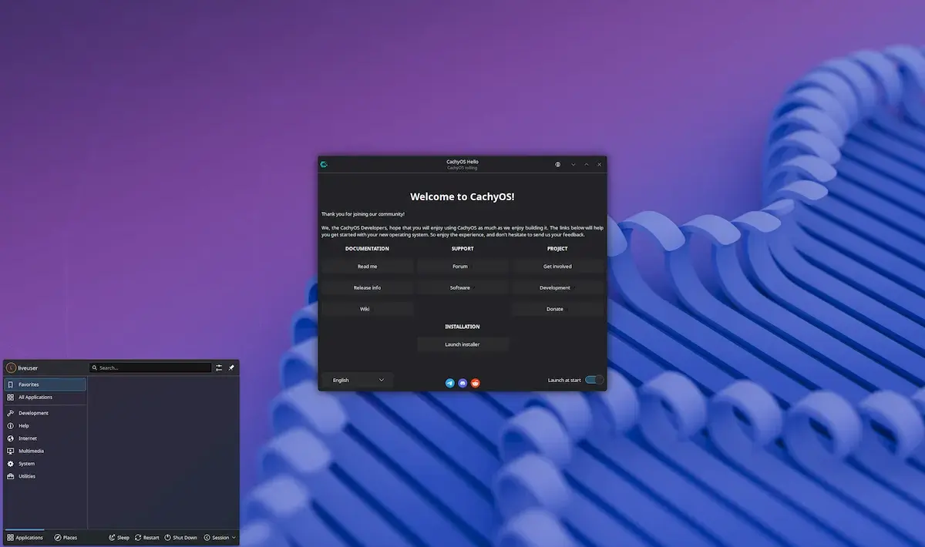
Task: Minimize the CachyOS Hello window
Action: [x=573, y=164]
